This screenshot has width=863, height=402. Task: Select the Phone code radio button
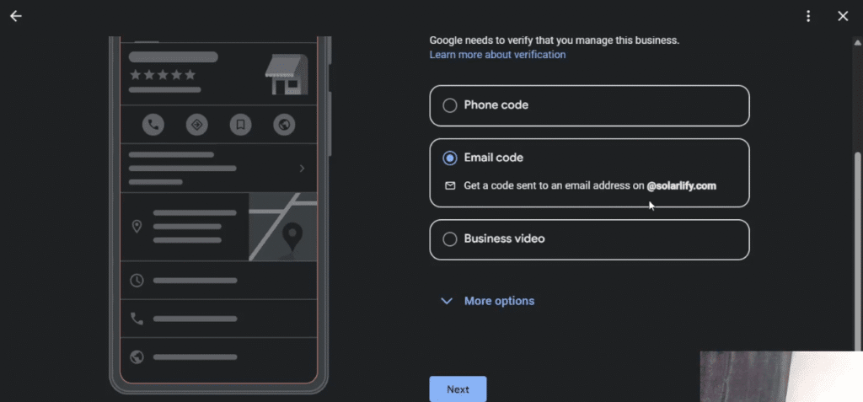(450, 105)
